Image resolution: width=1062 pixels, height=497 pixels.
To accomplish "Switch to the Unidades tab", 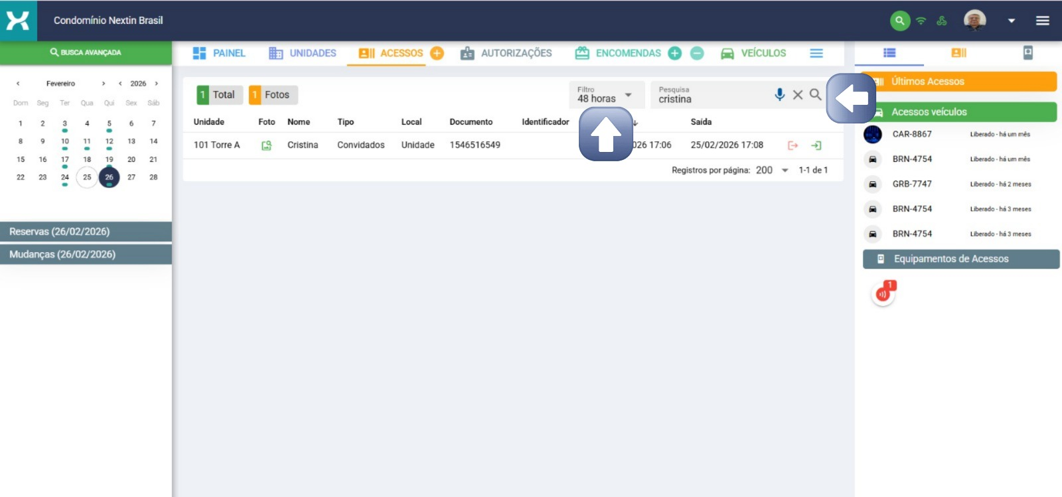I will [x=303, y=53].
